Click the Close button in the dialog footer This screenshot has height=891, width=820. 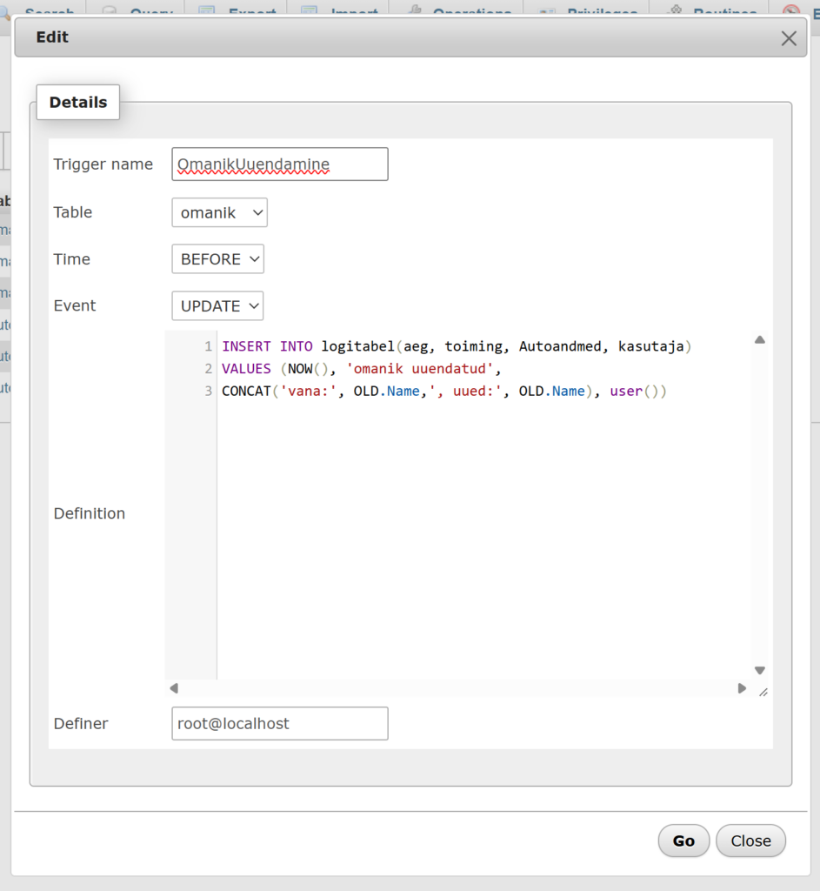click(750, 841)
